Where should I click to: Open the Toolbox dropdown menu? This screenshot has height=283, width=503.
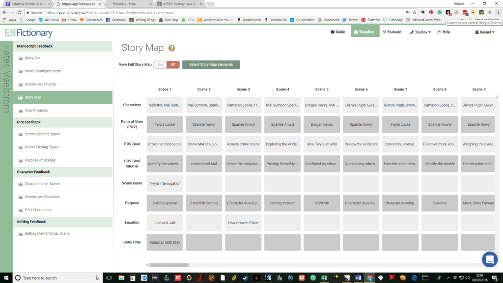pos(420,32)
